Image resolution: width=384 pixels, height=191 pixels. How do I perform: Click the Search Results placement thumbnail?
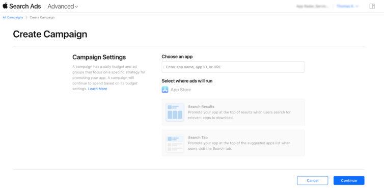(175, 112)
